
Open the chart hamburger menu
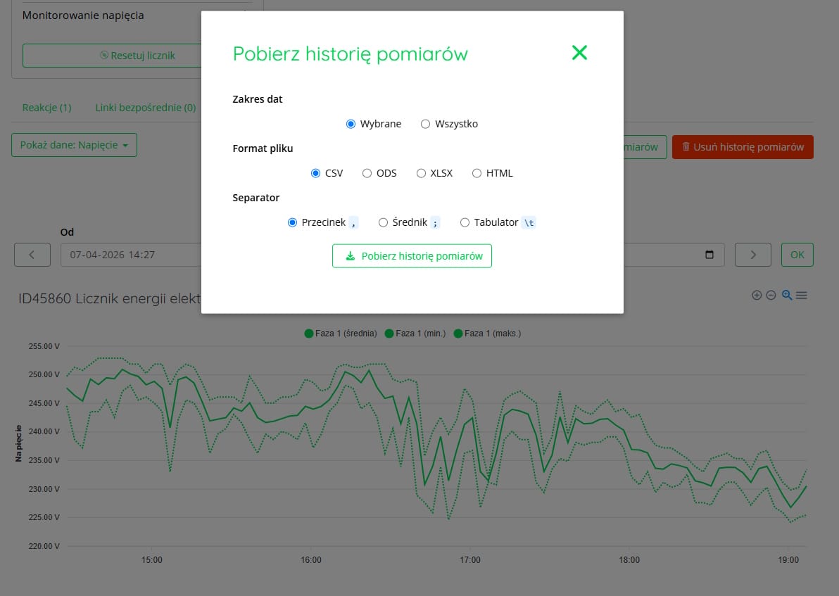tap(802, 295)
